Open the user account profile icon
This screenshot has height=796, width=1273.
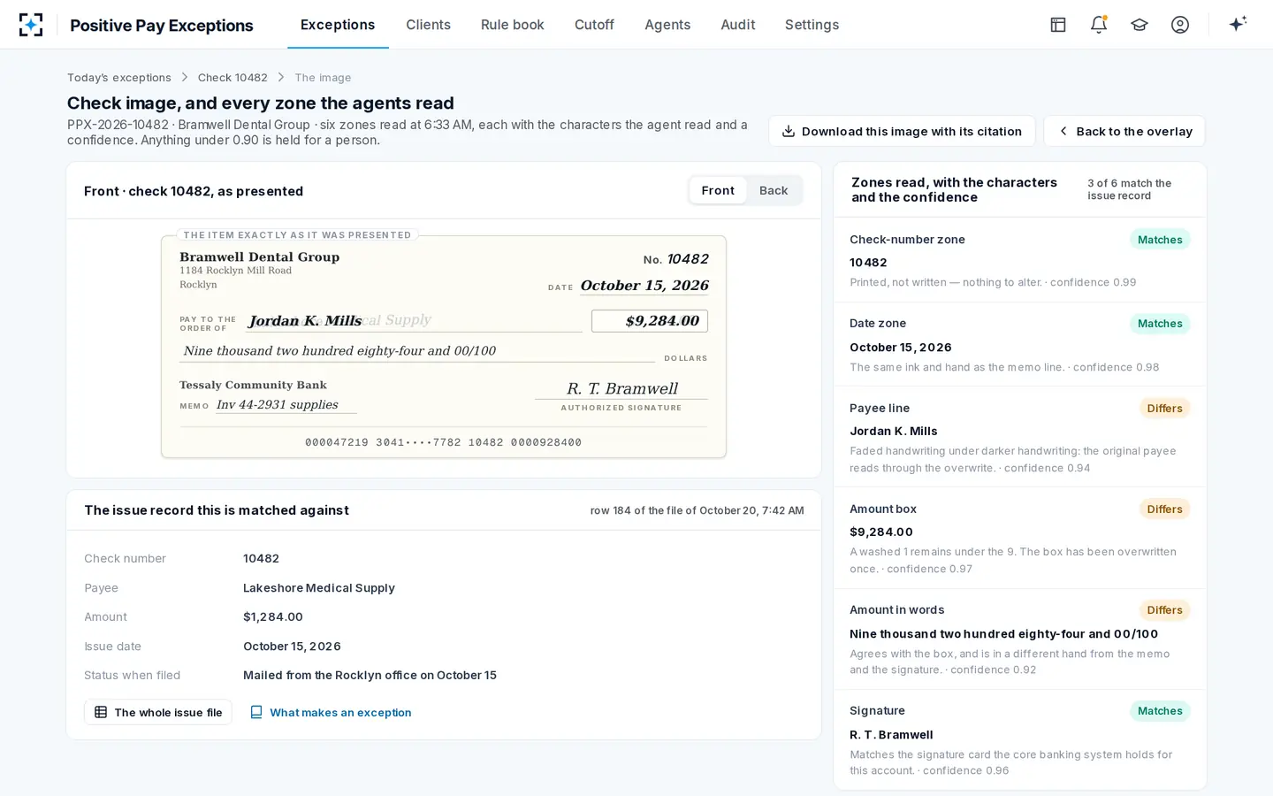1180,25
